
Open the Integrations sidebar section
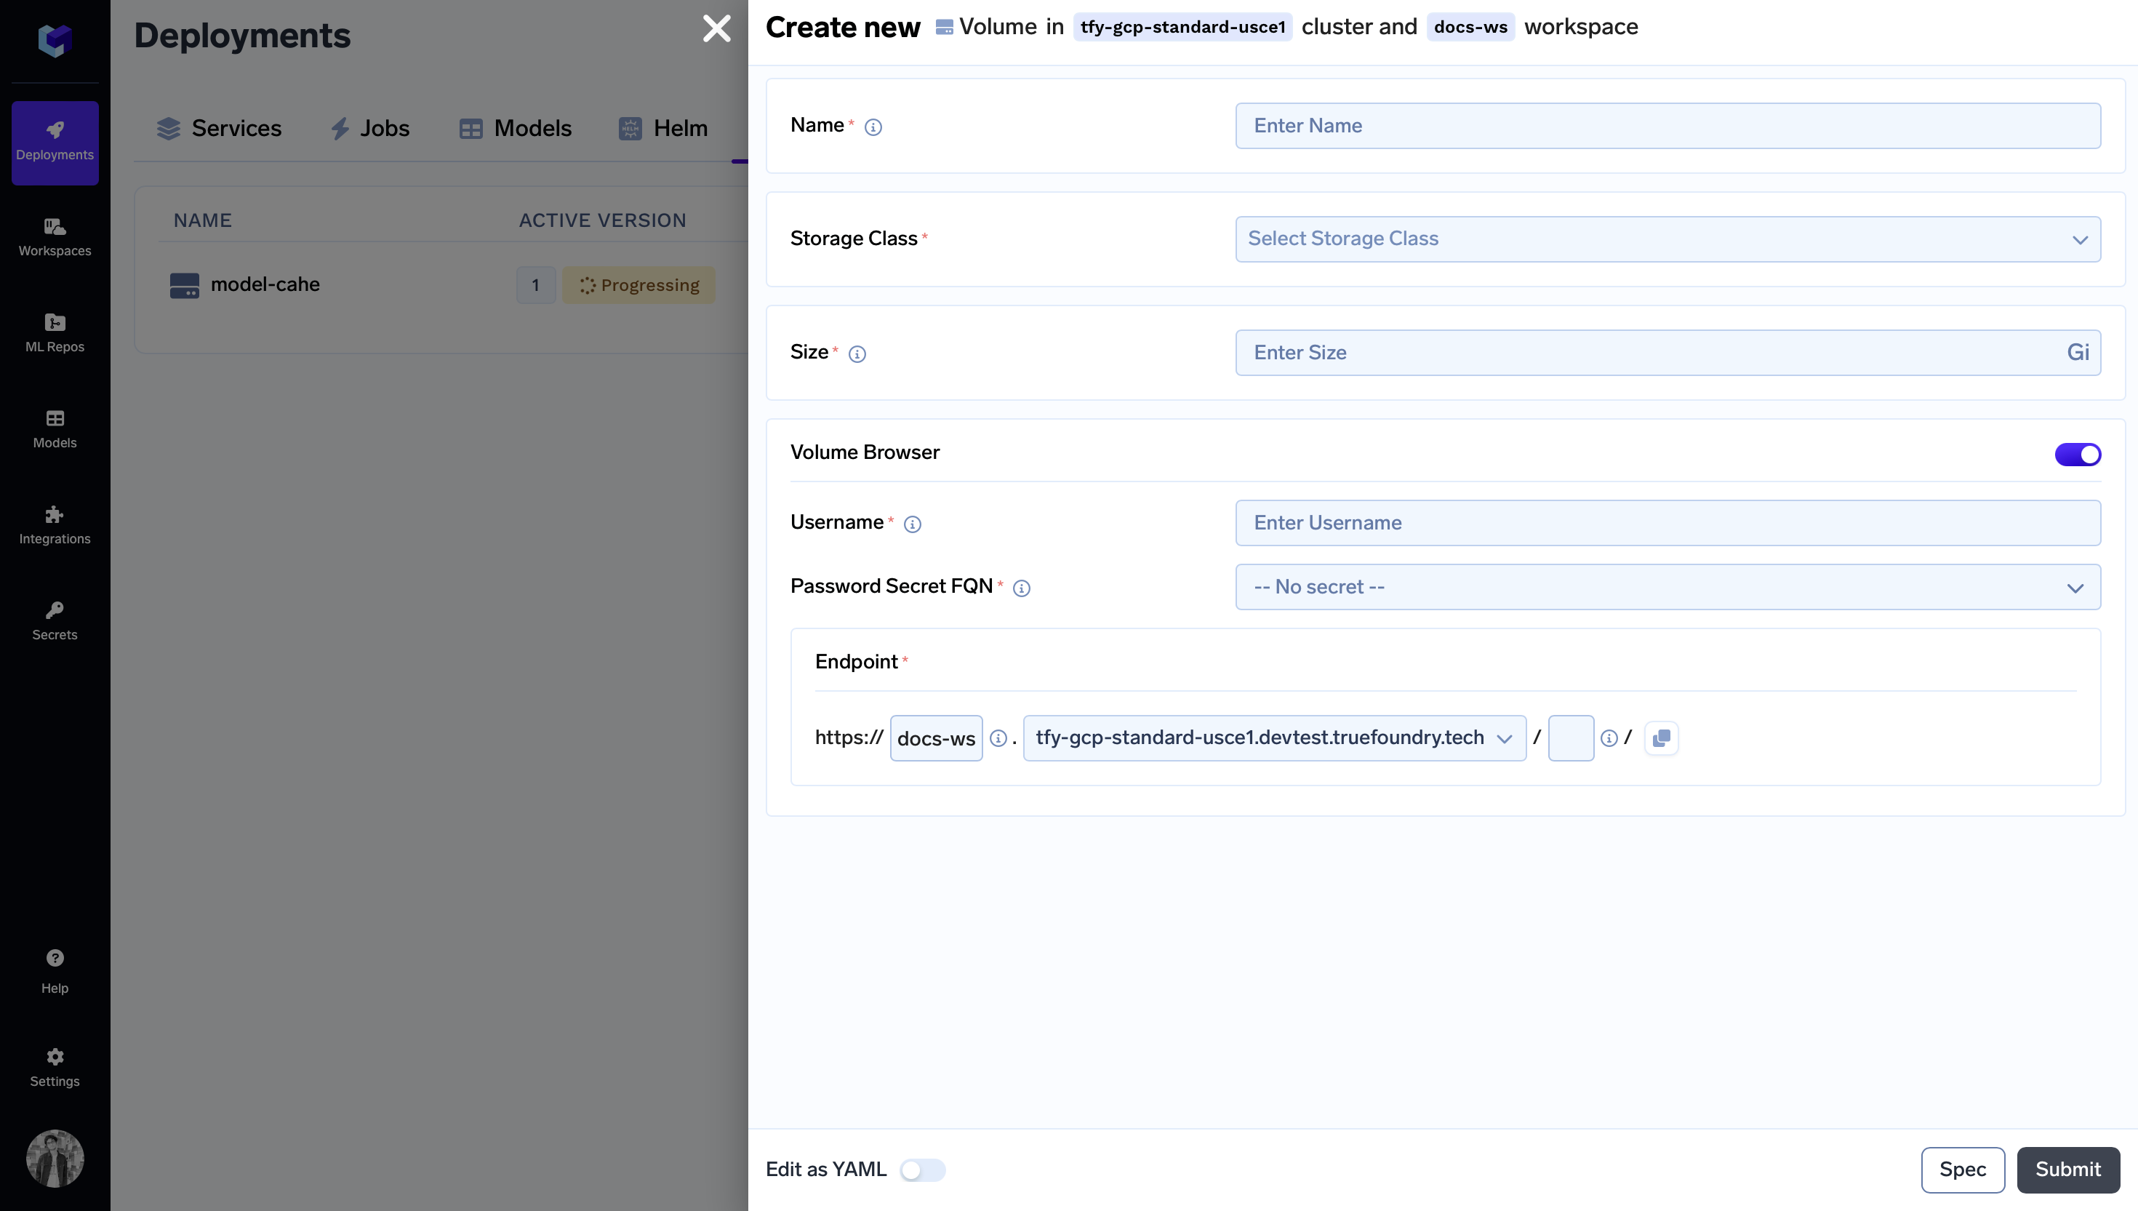point(55,525)
